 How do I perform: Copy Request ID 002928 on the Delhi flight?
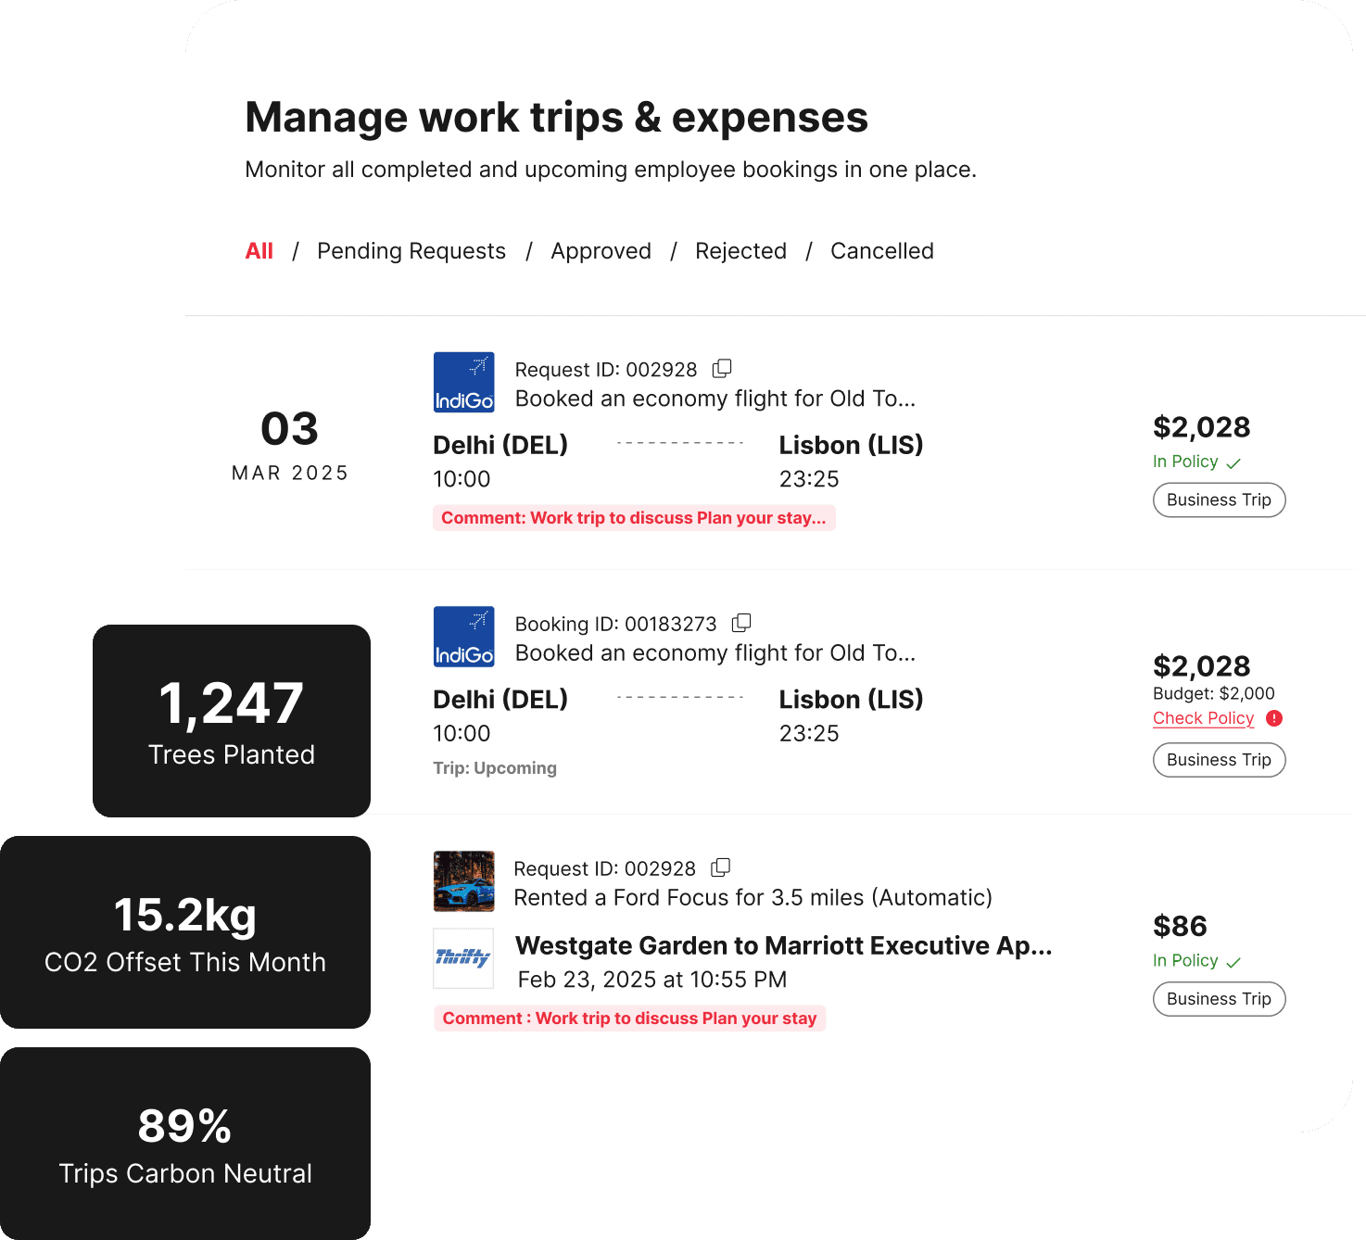pyautogui.click(x=722, y=369)
